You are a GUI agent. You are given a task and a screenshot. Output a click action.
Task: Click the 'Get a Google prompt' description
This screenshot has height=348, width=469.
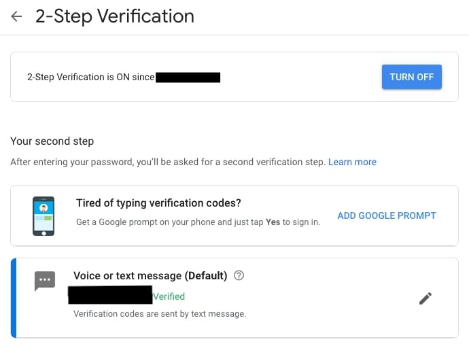pos(197,222)
